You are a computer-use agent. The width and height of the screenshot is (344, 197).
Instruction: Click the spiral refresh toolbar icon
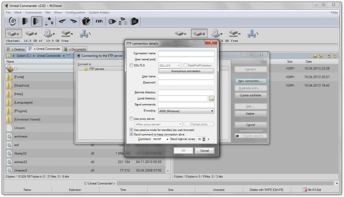tap(12, 21)
